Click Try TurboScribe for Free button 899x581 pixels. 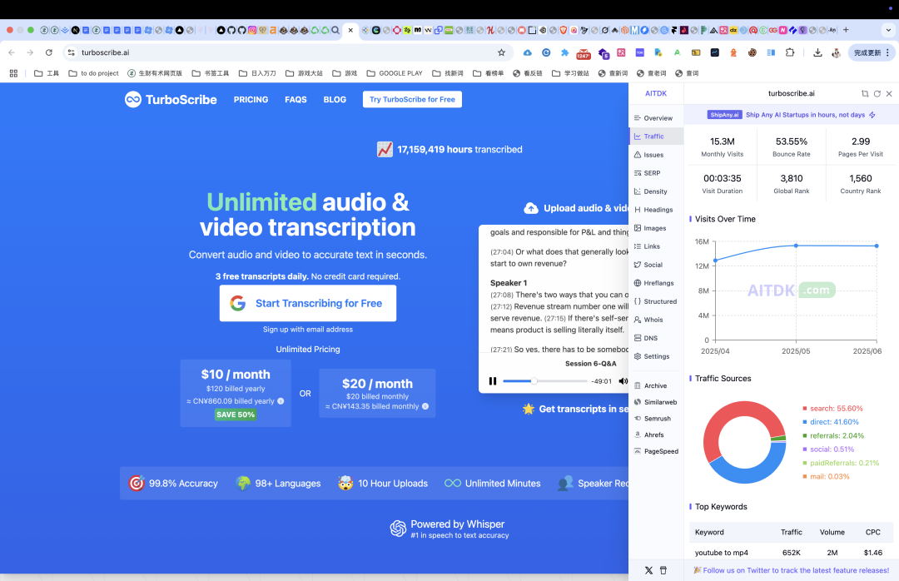click(412, 100)
